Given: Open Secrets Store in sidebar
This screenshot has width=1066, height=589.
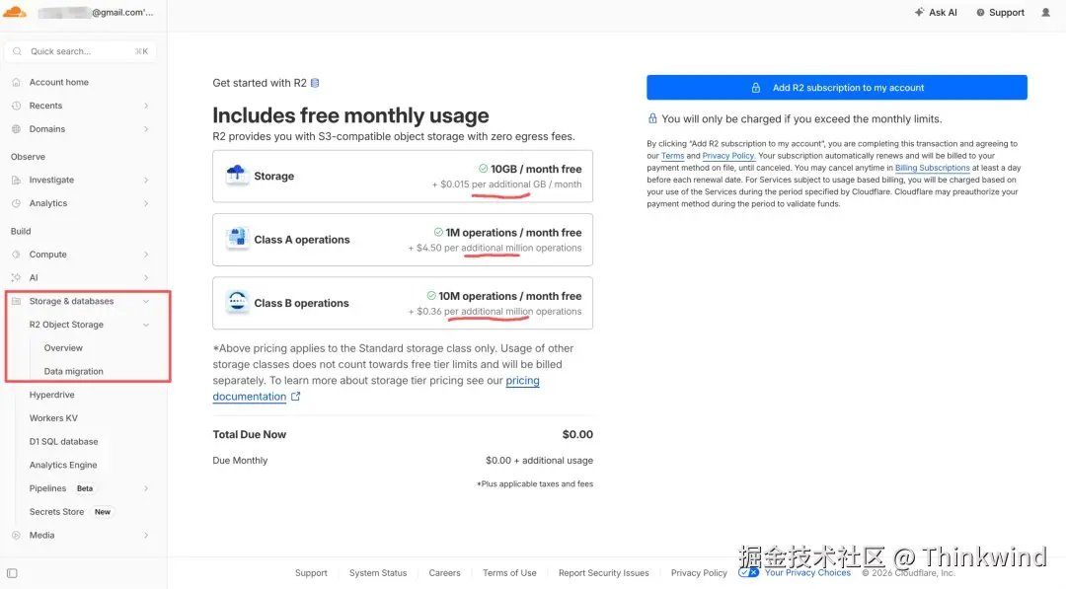Looking at the screenshot, I should pyautogui.click(x=56, y=512).
